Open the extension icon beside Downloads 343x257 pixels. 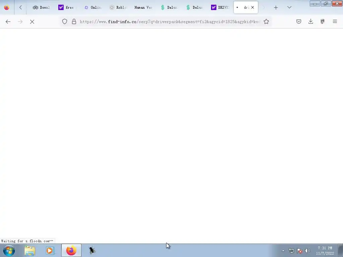[323, 21]
